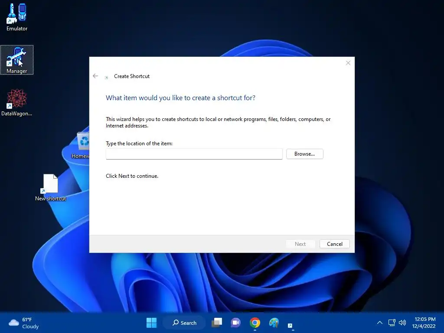444x333 pixels.
Task: Click the location input field
Action: coord(194,154)
